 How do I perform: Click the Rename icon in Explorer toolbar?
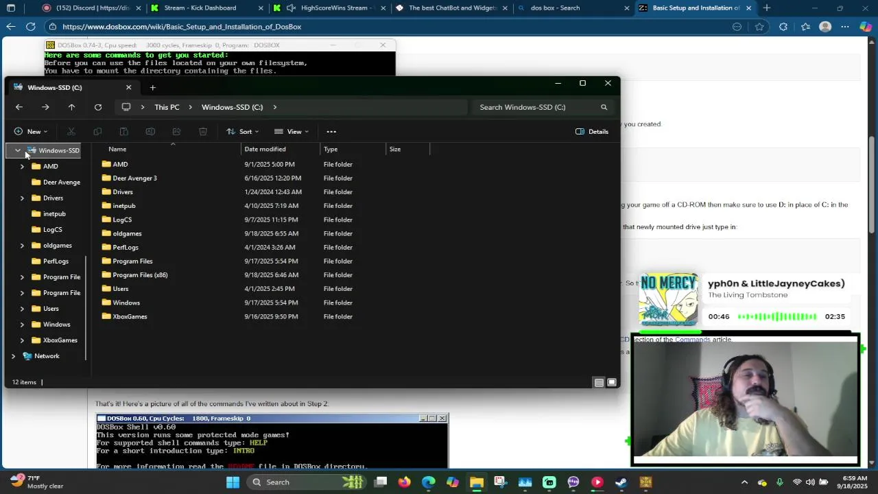(x=150, y=131)
